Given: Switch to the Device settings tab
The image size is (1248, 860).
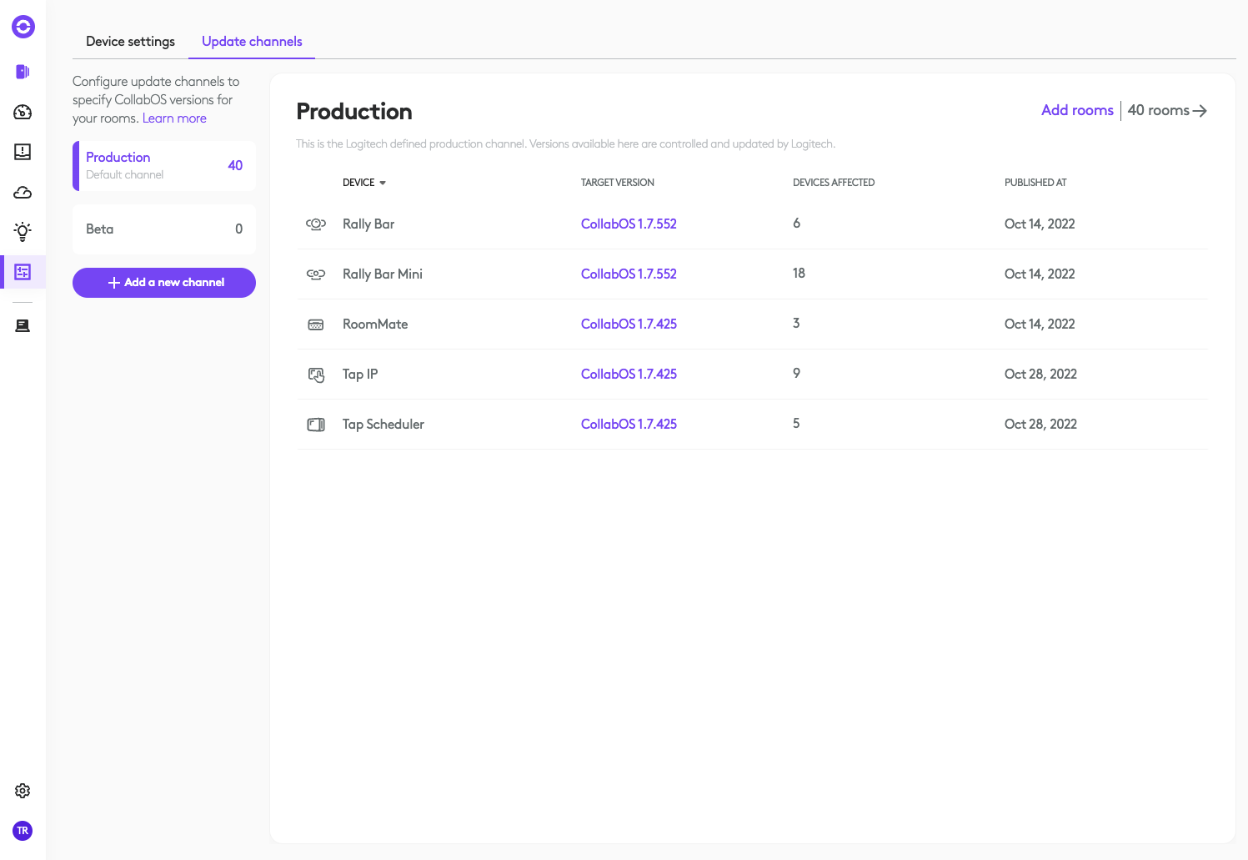Looking at the screenshot, I should [130, 41].
